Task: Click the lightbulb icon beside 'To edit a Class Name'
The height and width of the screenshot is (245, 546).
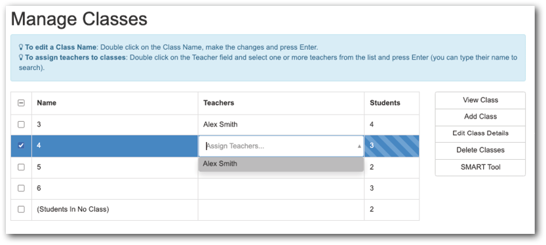Action: click(21, 47)
